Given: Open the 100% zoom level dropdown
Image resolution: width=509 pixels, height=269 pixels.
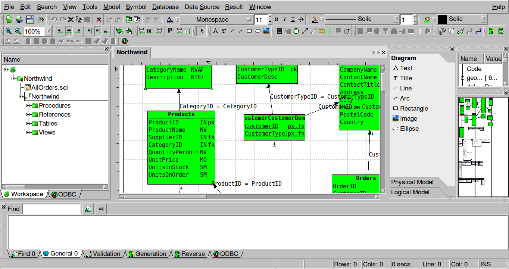Looking at the screenshot, I should (x=49, y=31).
